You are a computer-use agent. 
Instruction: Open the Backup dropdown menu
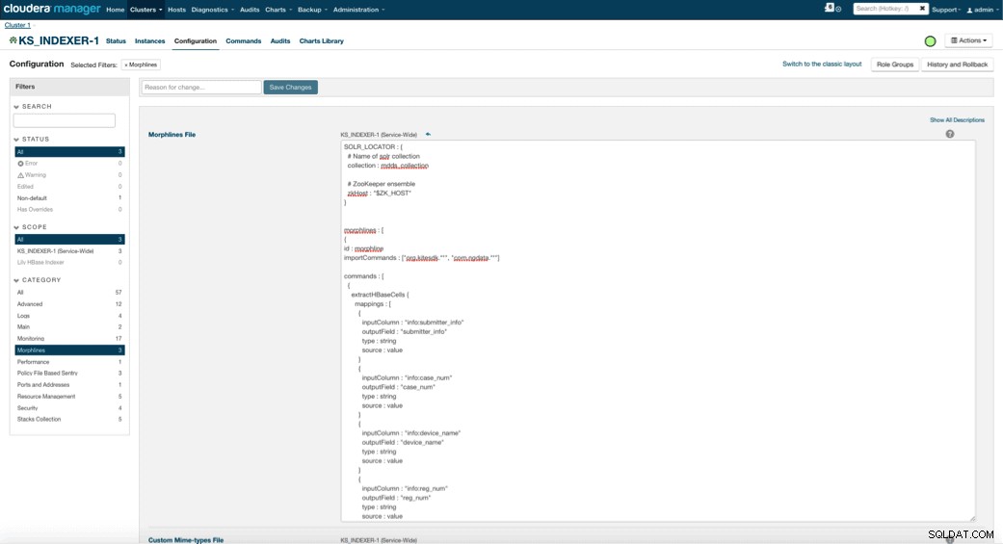coord(312,10)
